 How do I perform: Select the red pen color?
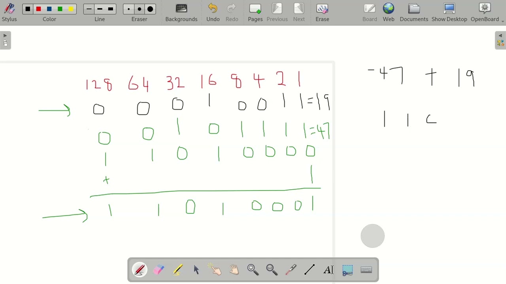(x=38, y=9)
